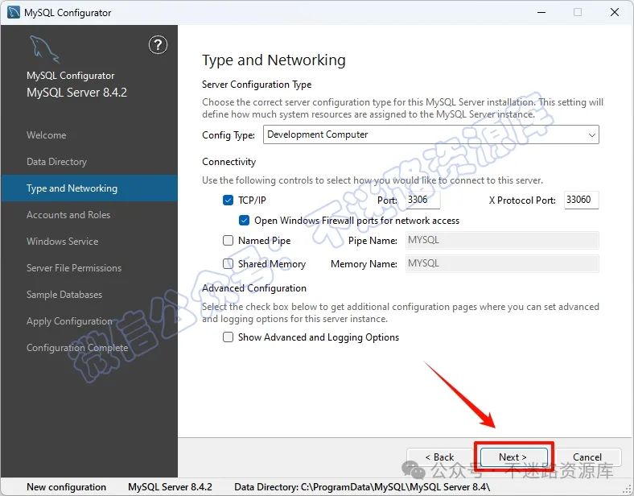Click the New configuration status text
Image resolution: width=634 pixels, height=496 pixels.
(x=66, y=487)
